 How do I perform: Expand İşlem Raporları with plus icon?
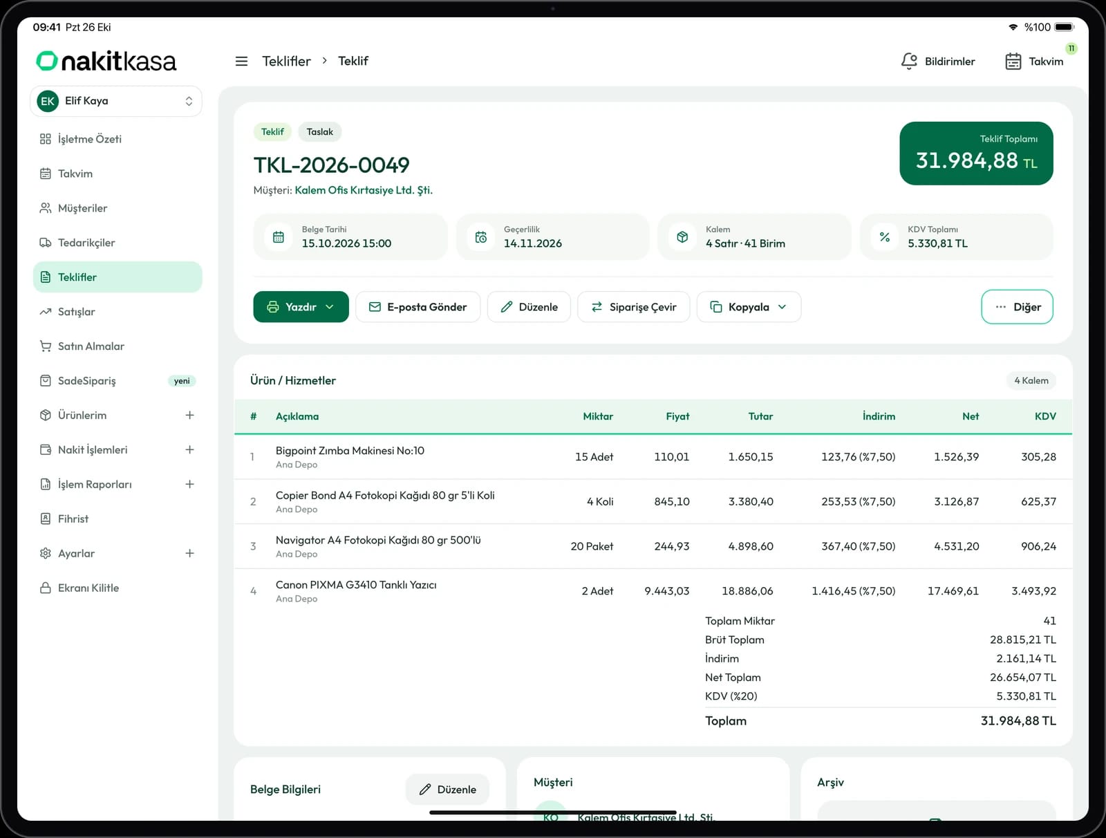click(x=189, y=484)
